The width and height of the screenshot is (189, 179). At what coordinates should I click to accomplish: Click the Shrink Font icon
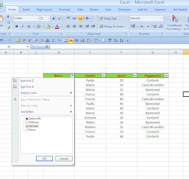(60, 18)
